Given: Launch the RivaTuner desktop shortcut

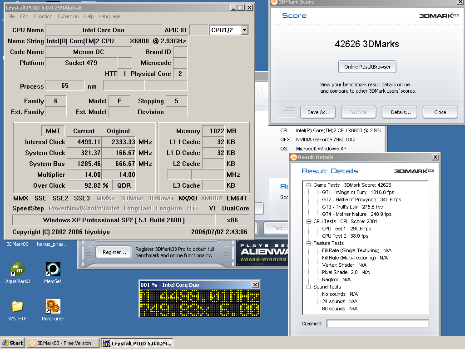Looking at the screenshot, I should (53, 310).
